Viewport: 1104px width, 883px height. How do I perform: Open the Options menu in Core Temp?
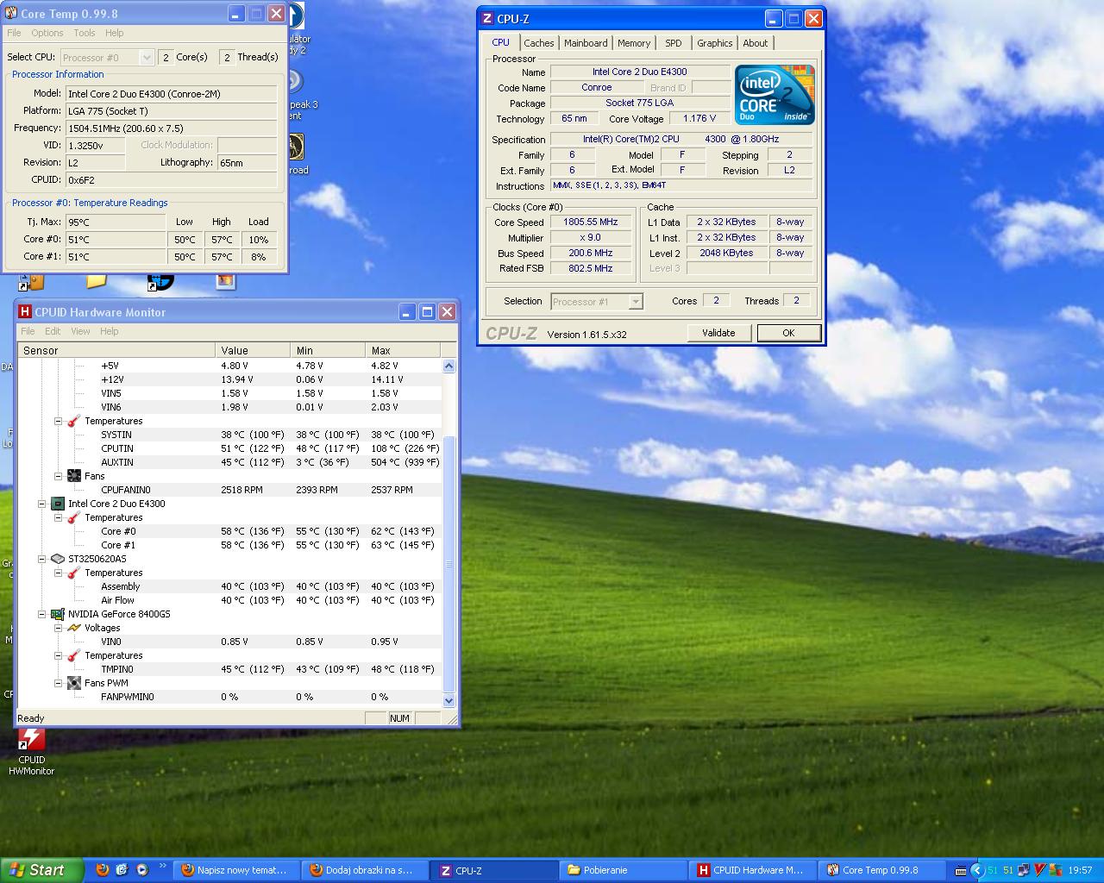click(47, 33)
